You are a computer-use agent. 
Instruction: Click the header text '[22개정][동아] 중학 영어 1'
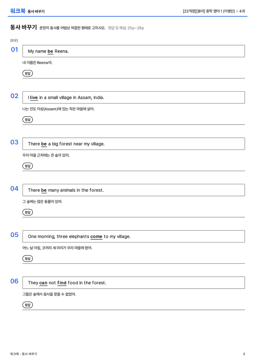click(x=202, y=11)
